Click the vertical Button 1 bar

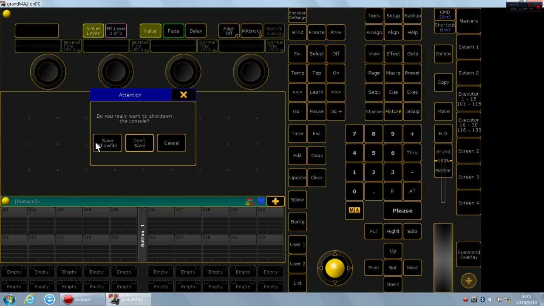(x=142, y=235)
